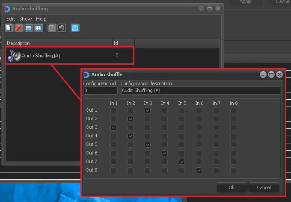Untick Out 7 to In 5 checkbox

[182, 162]
